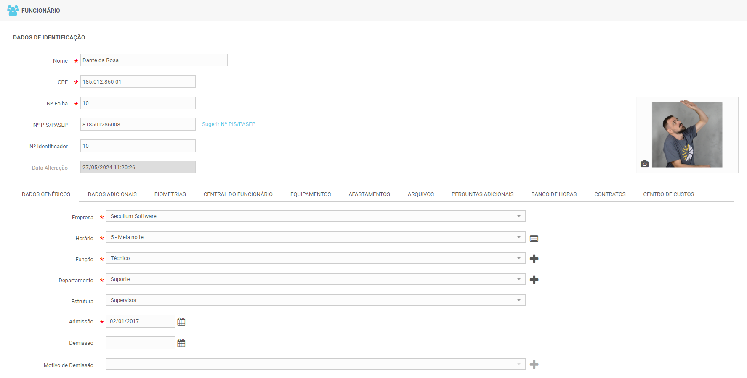This screenshot has width=747, height=378.
Task: Go to the Afastamentos tab
Action: (x=369, y=194)
